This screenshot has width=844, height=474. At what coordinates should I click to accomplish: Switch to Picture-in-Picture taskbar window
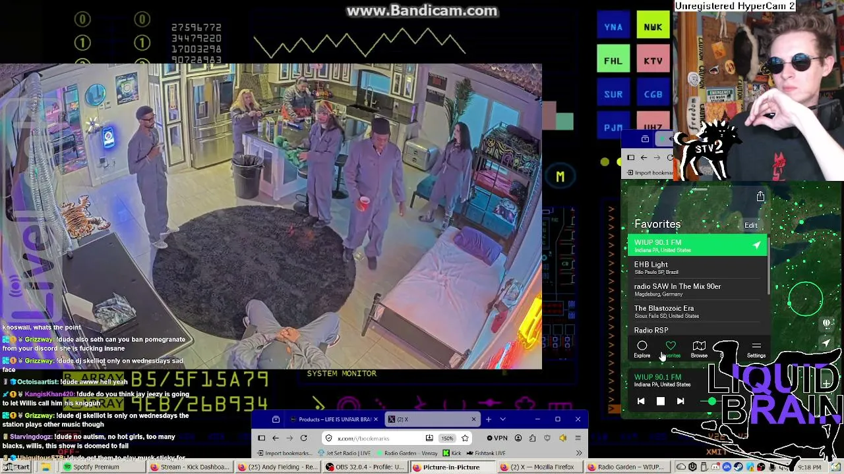pyautogui.click(x=452, y=467)
